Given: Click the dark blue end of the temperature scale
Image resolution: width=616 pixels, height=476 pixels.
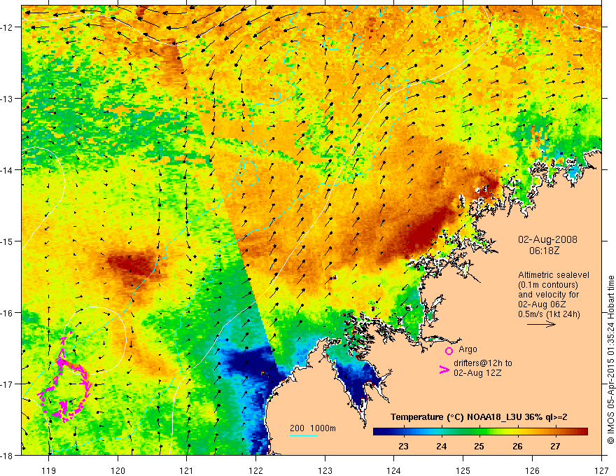Looking at the screenshot, I should tap(379, 431).
